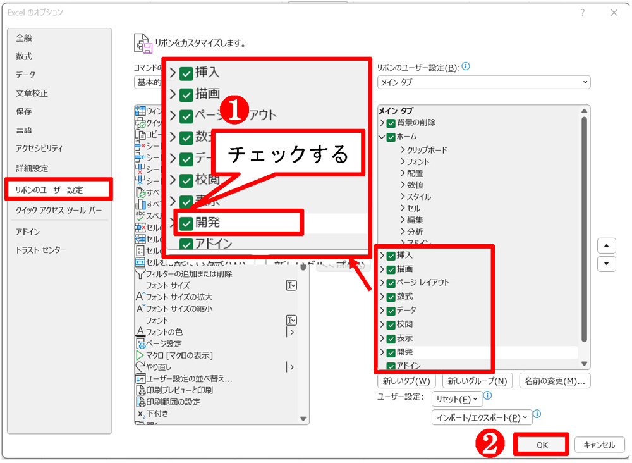Select the マクロ [マクロの表示] play icon

point(140,355)
